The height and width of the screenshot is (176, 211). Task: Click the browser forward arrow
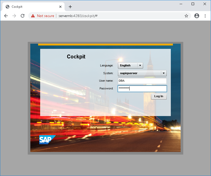coord(14,16)
